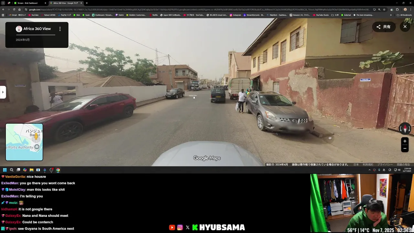Open the Instagram bookmark
This screenshot has height=233, width=414.
[x=235, y=15]
